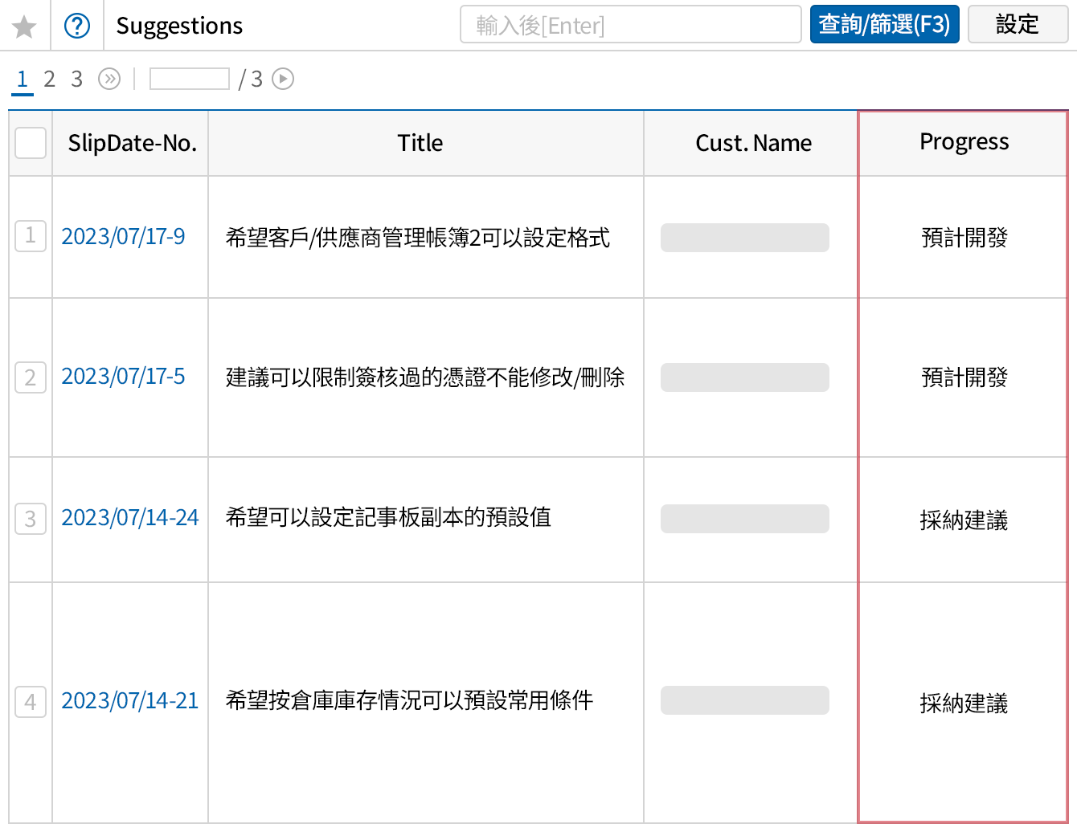Select row 2 checkbox
This screenshot has height=832, width=1077.
tap(31, 377)
